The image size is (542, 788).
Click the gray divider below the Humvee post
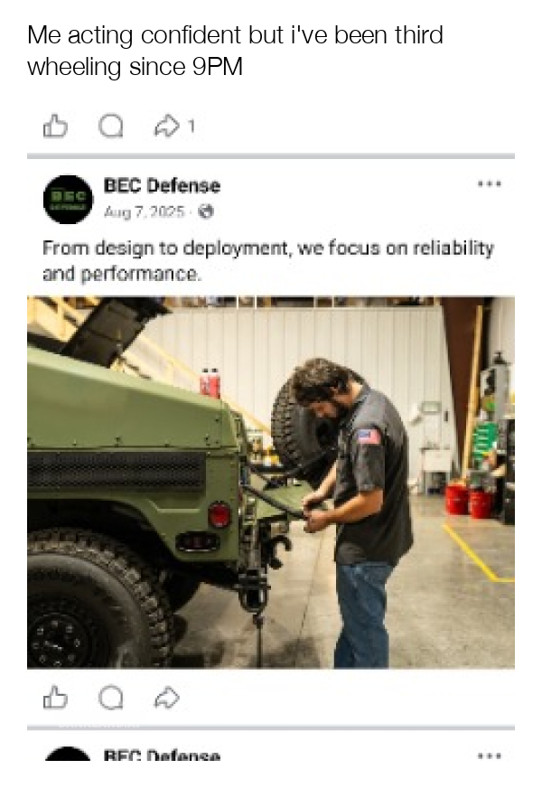point(271,727)
